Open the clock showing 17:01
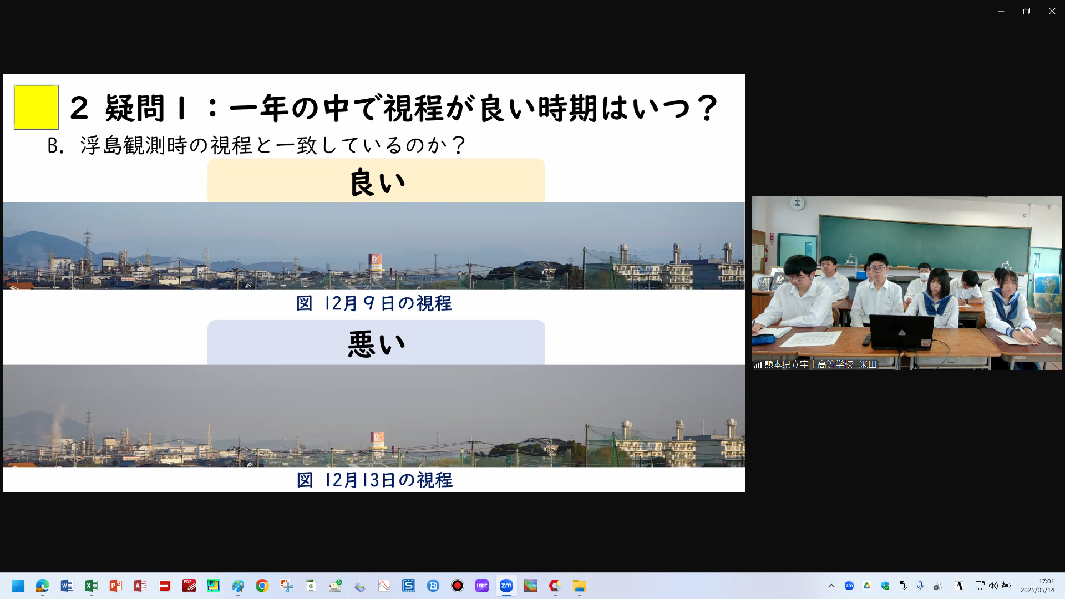This screenshot has width=1065, height=599. coord(1037,586)
